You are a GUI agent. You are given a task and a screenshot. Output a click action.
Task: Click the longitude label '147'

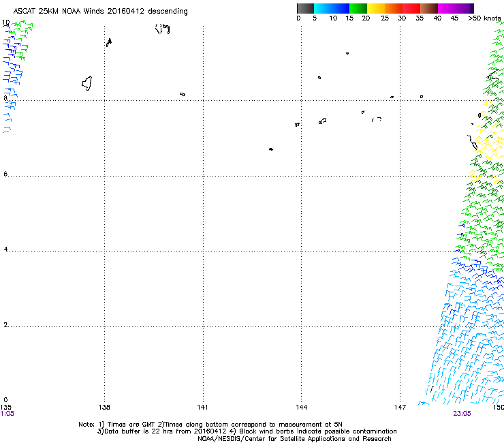[x=400, y=408]
